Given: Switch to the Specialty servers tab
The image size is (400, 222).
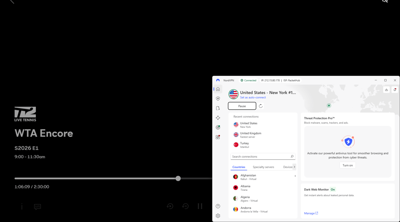Looking at the screenshot, I should tap(263, 167).
